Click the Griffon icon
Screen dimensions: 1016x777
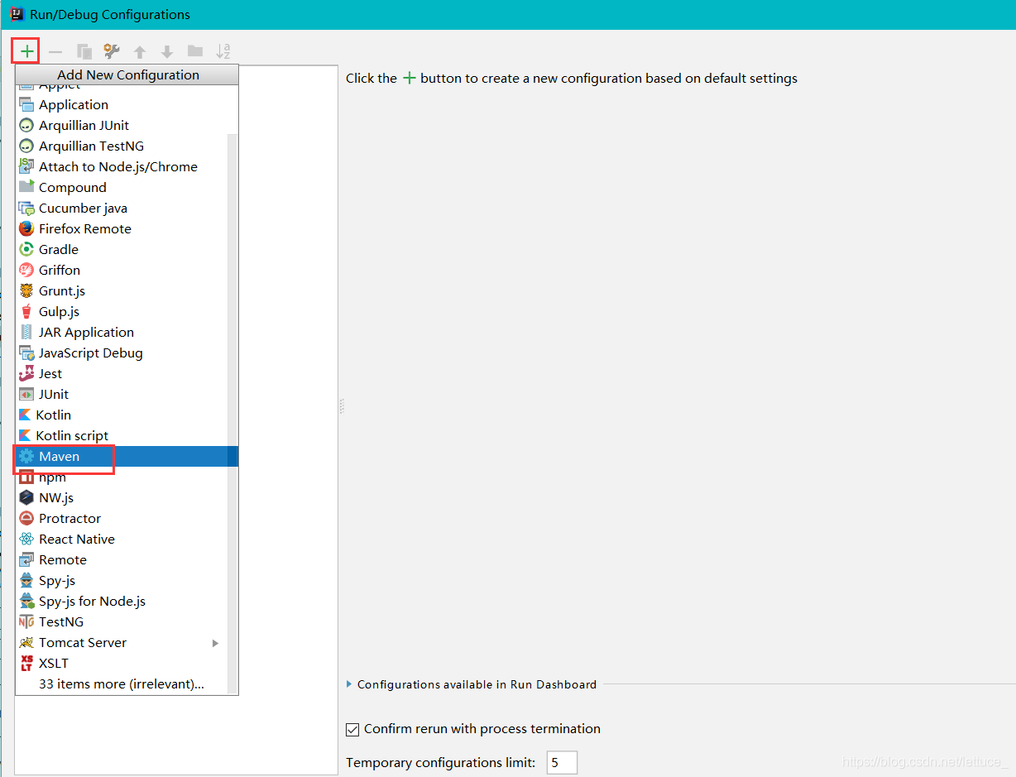(x=26, y=271)
